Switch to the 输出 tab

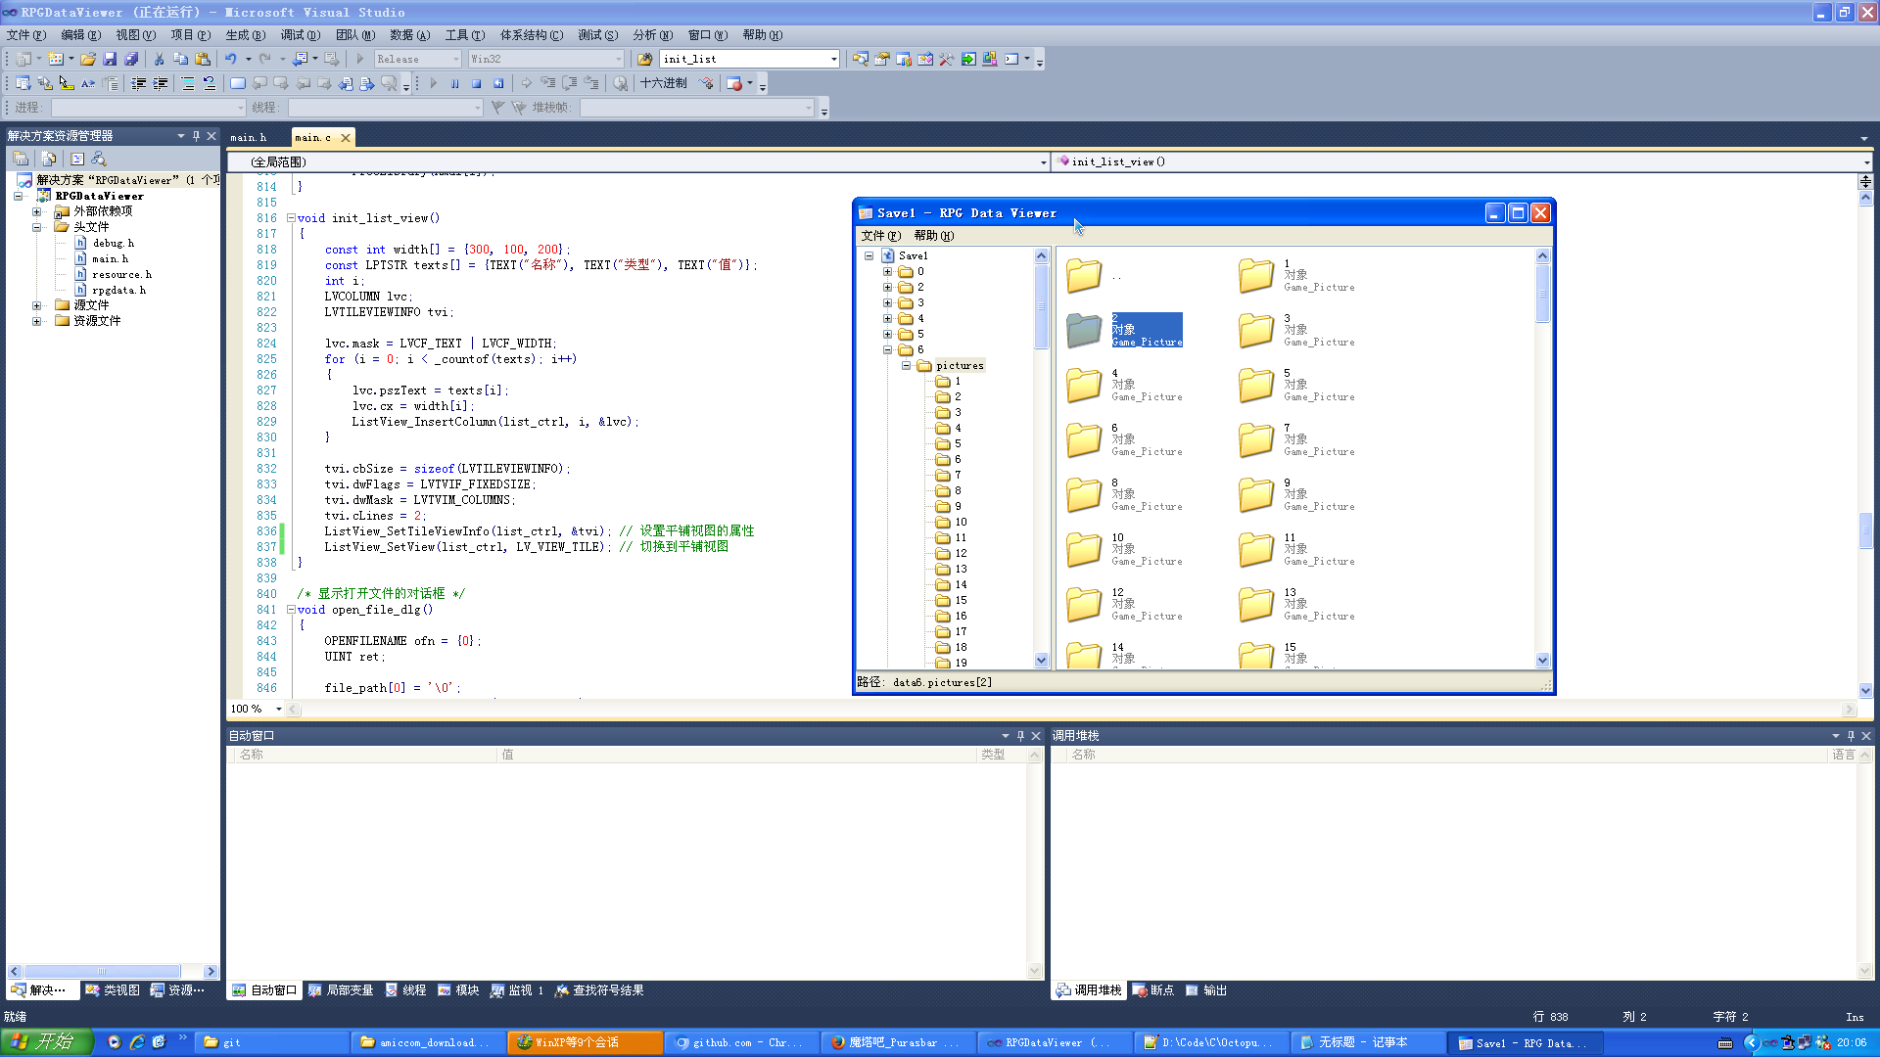coord(1205,990)
